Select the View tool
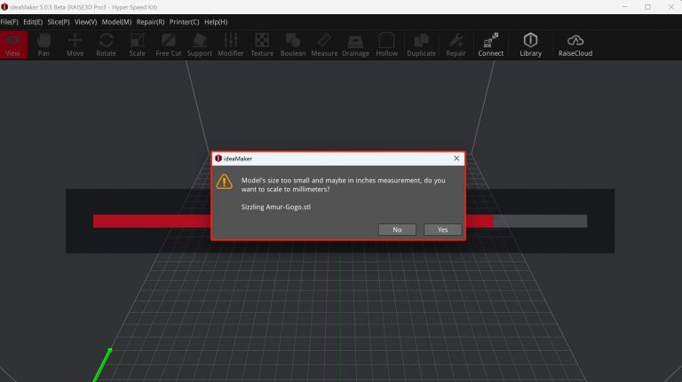The height and width of the screenshot is (382, 682). pos(13,44)
